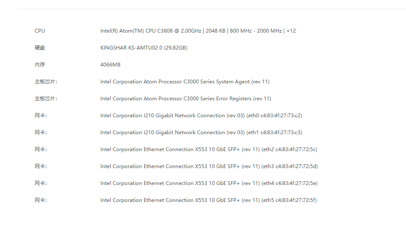Click the 网卡 label for eth5 row
The width and height of the screenshot is (406, 232).
point(41,200)
